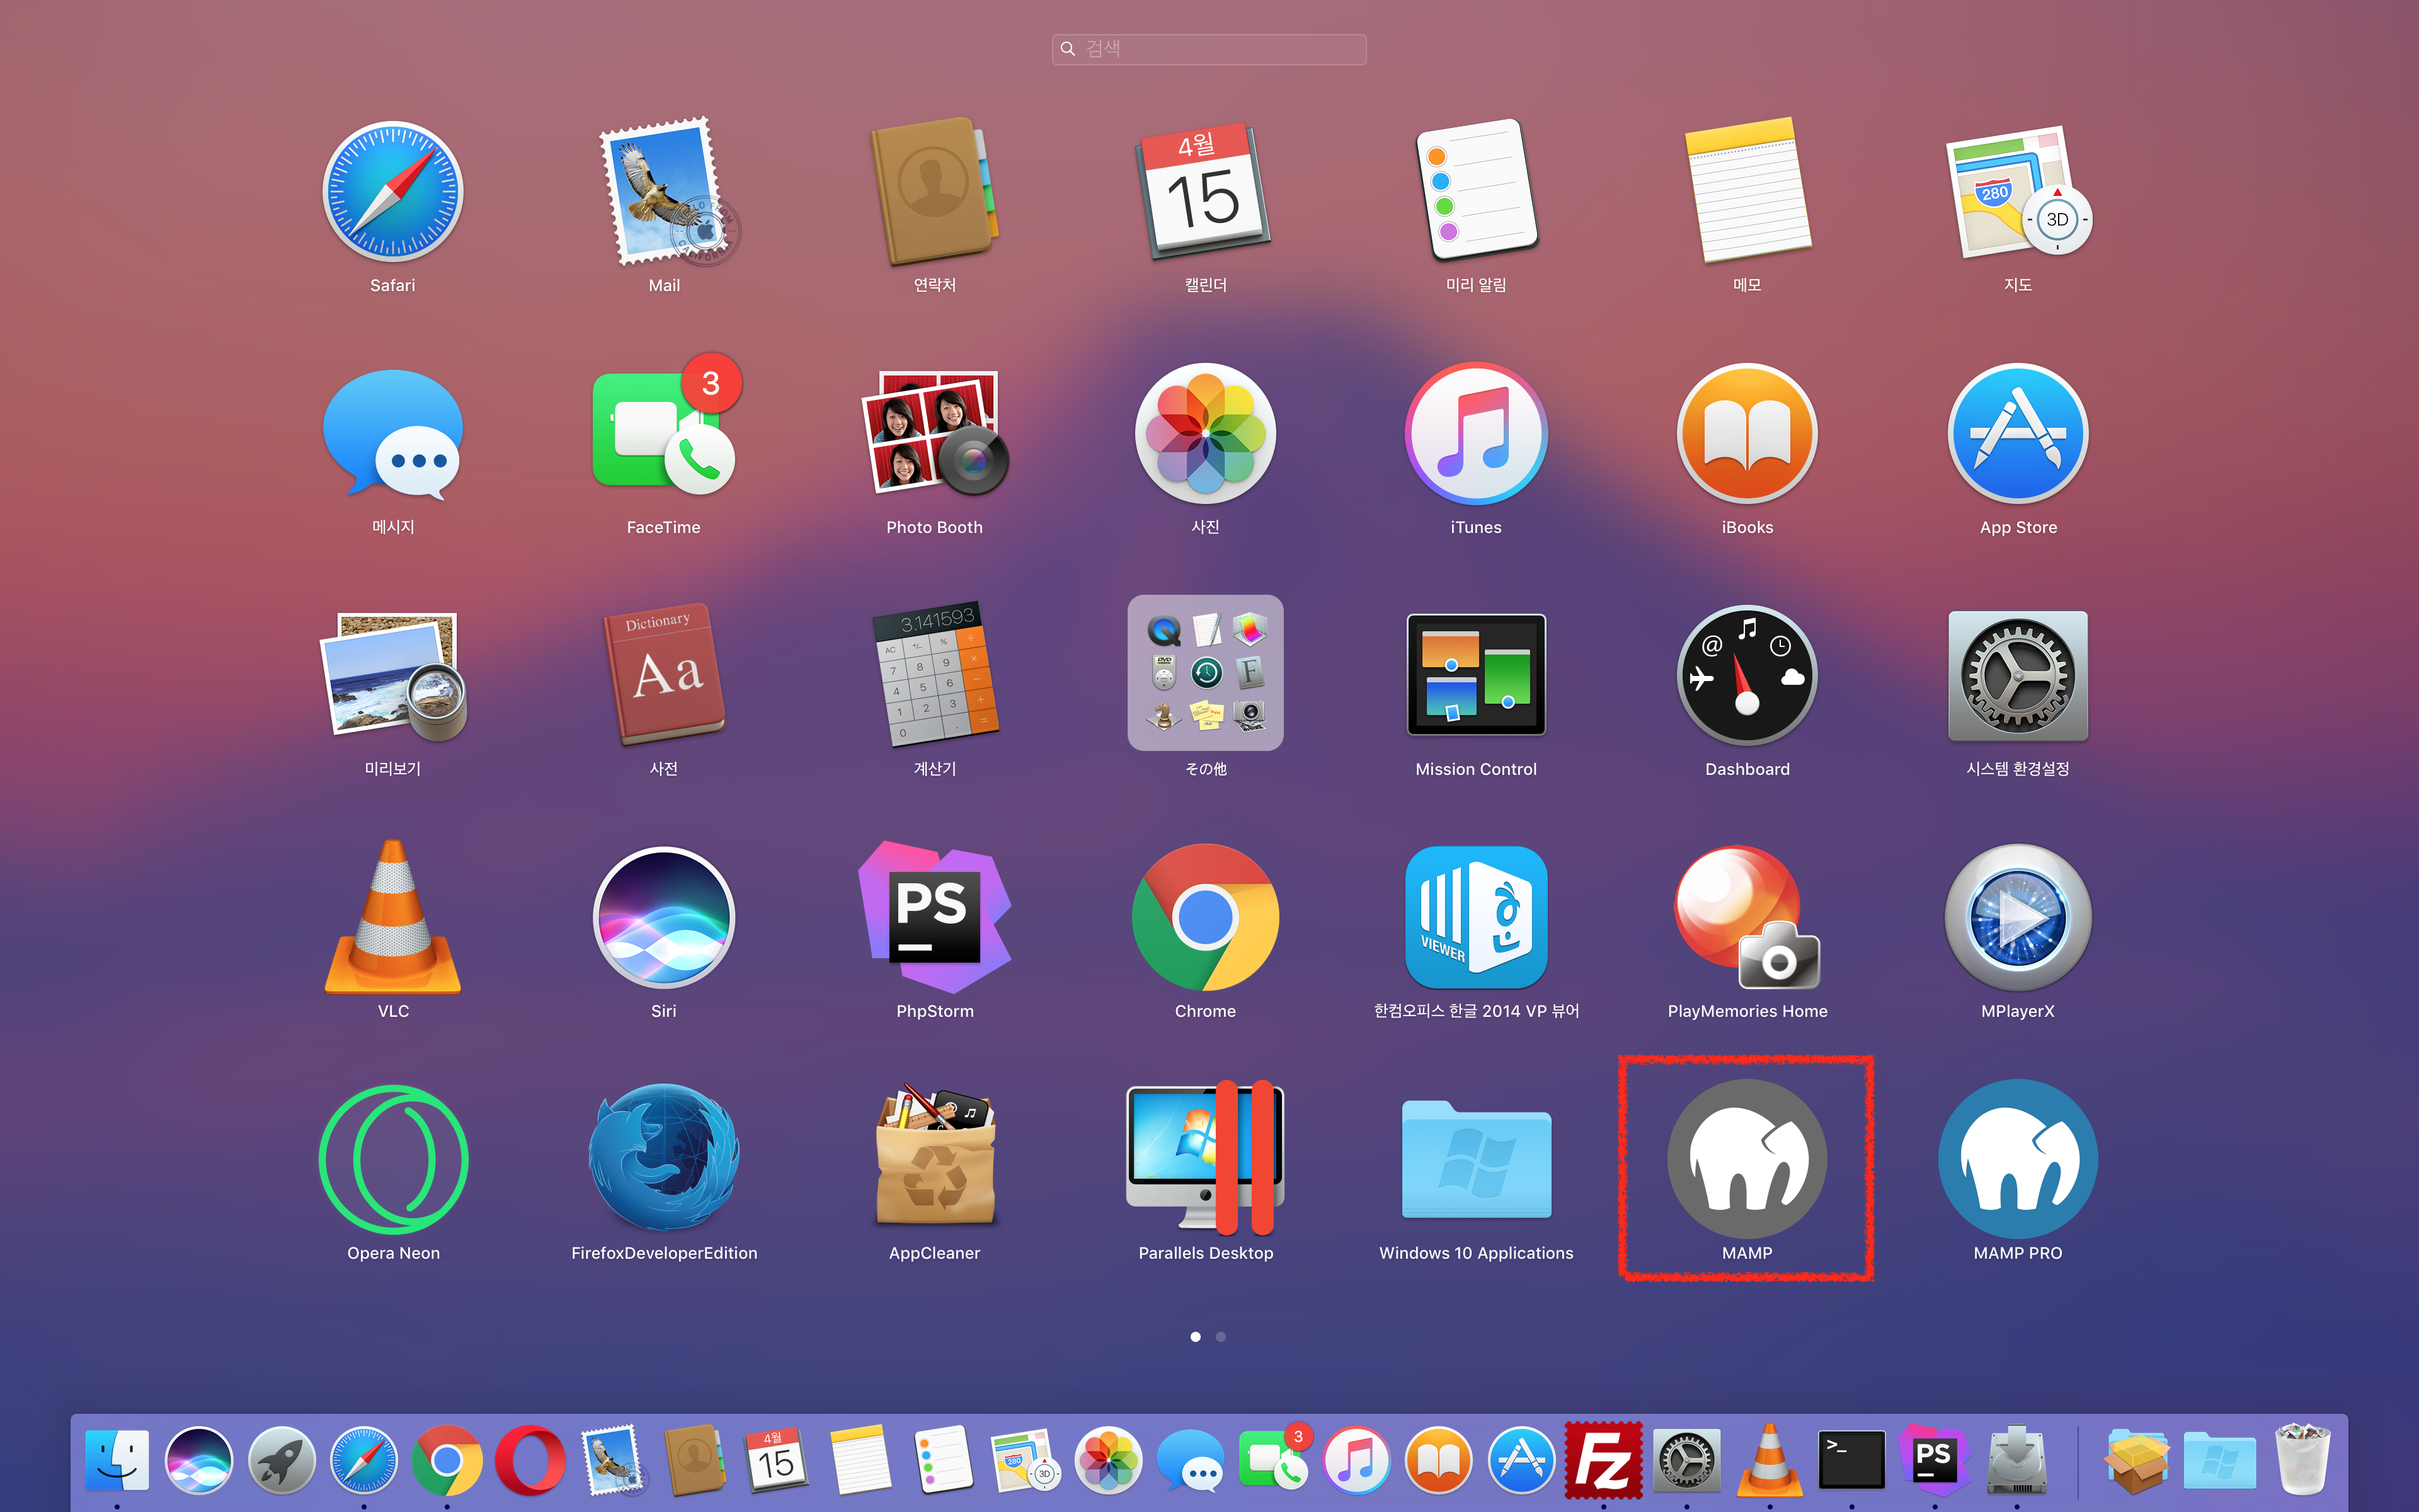Open Windows 10 Applications folder
Image resolution: width=2419 pixels, height=1512 pixels.
tap(1477, 1160)
